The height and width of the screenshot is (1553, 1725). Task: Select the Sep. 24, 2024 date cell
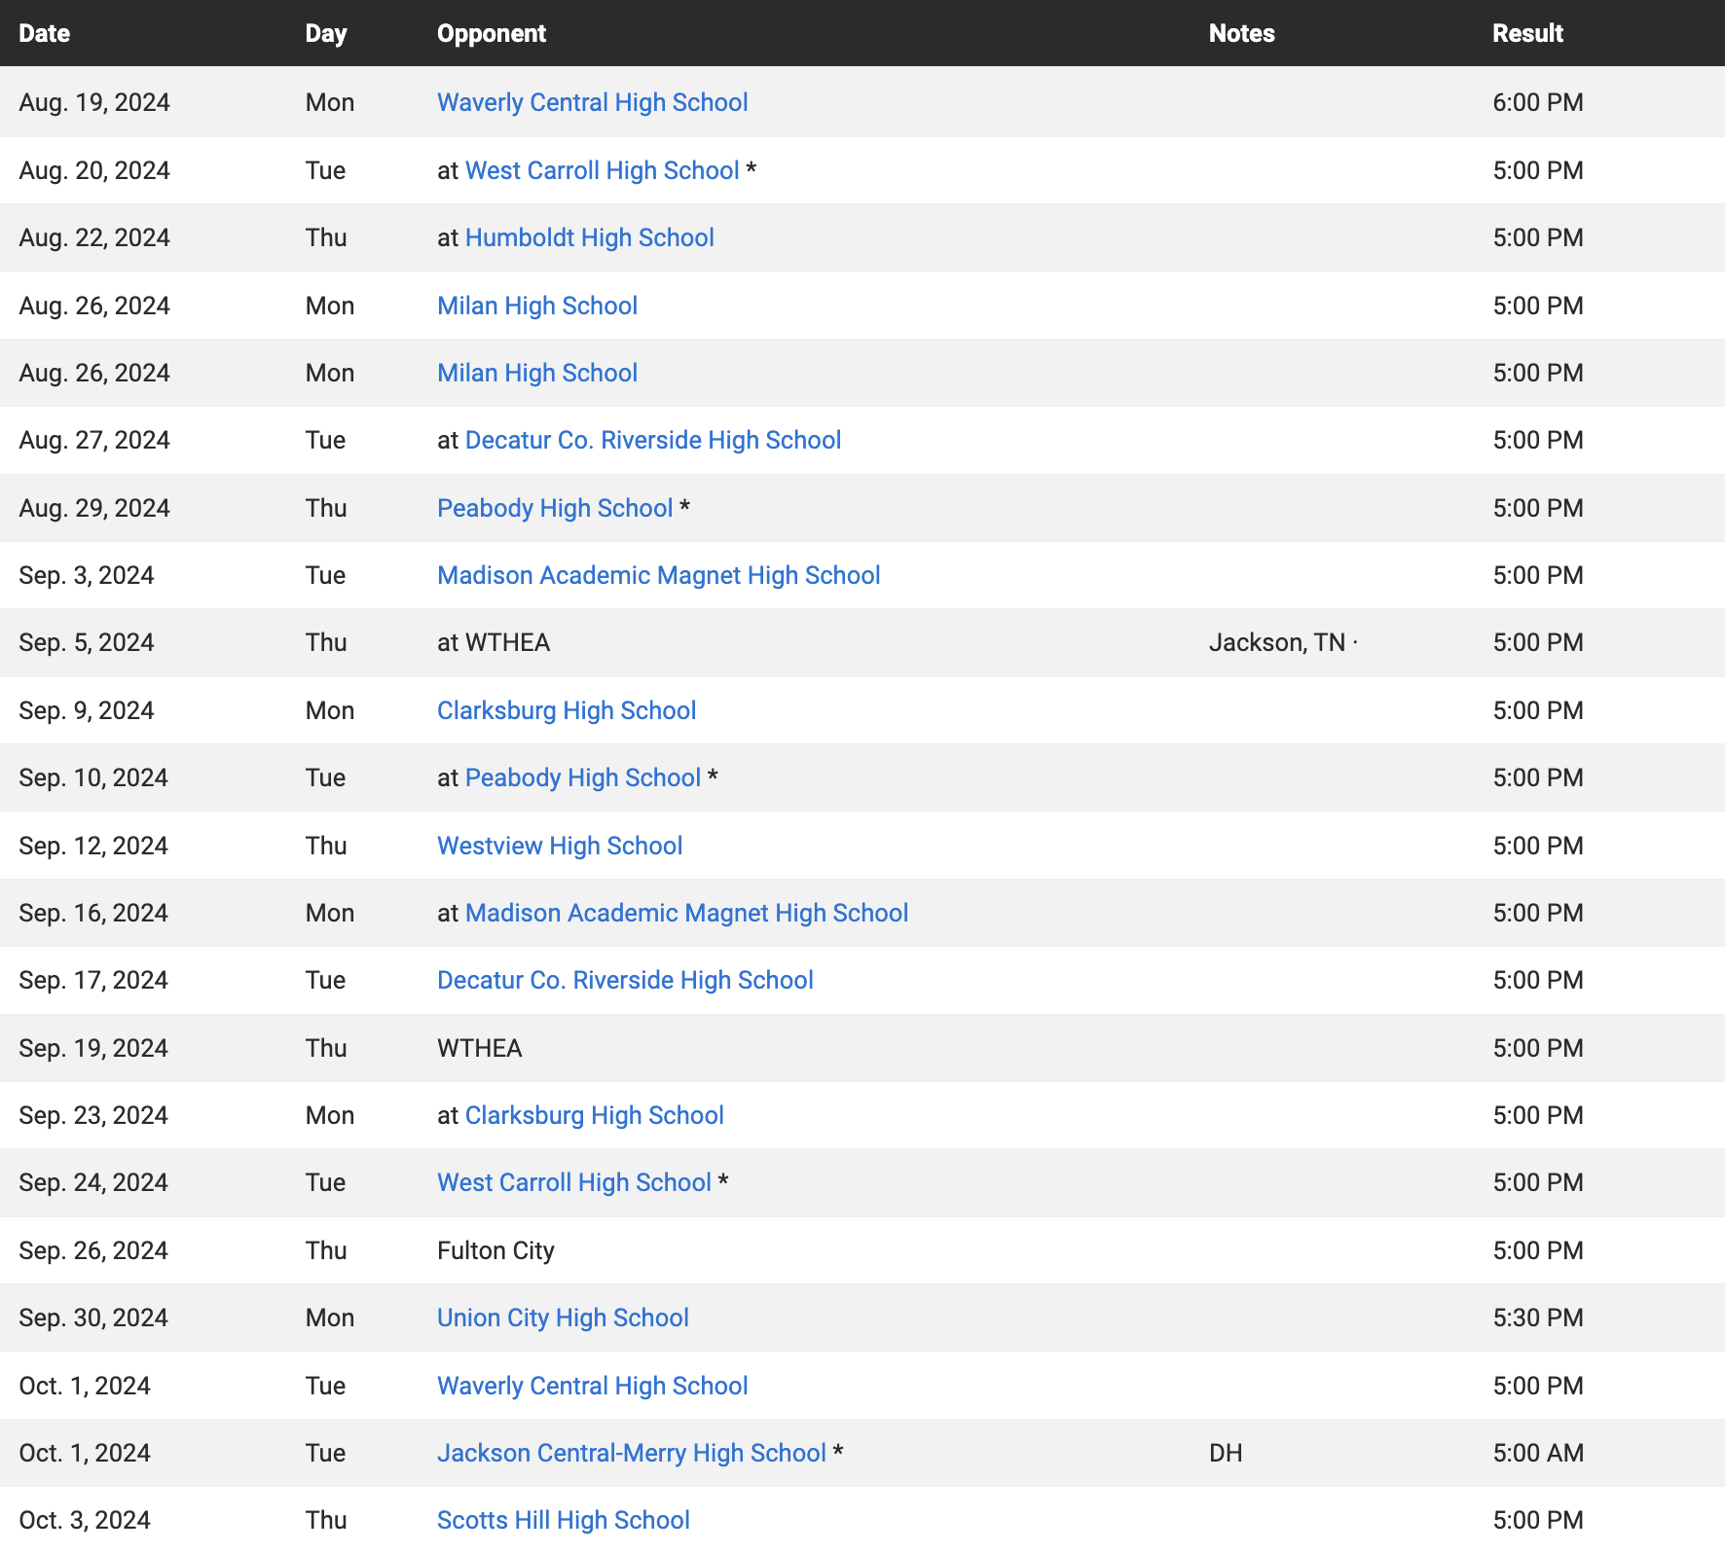click(x=93, y=1182)
